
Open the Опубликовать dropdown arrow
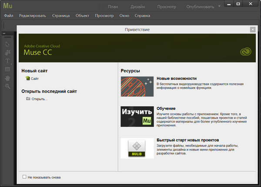pos(219,7)
